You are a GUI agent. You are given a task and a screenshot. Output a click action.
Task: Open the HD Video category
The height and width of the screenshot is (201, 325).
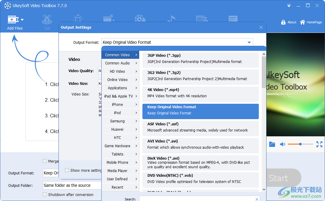(x=121, y=71)
